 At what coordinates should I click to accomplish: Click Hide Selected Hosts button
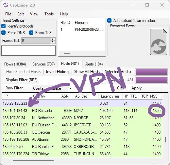tap(23, 72)
